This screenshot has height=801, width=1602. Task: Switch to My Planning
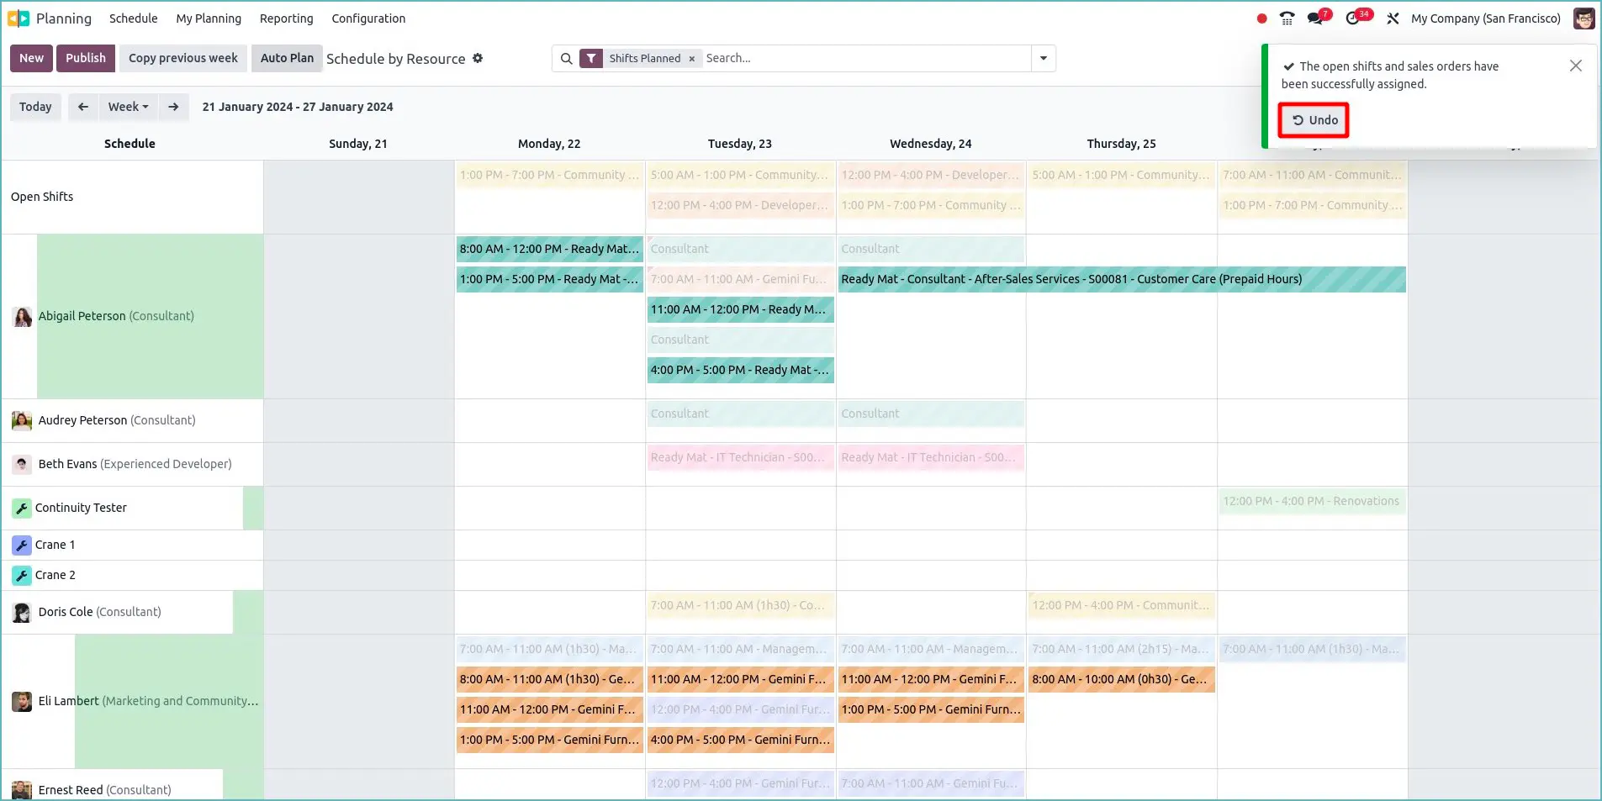click(208, 18)
